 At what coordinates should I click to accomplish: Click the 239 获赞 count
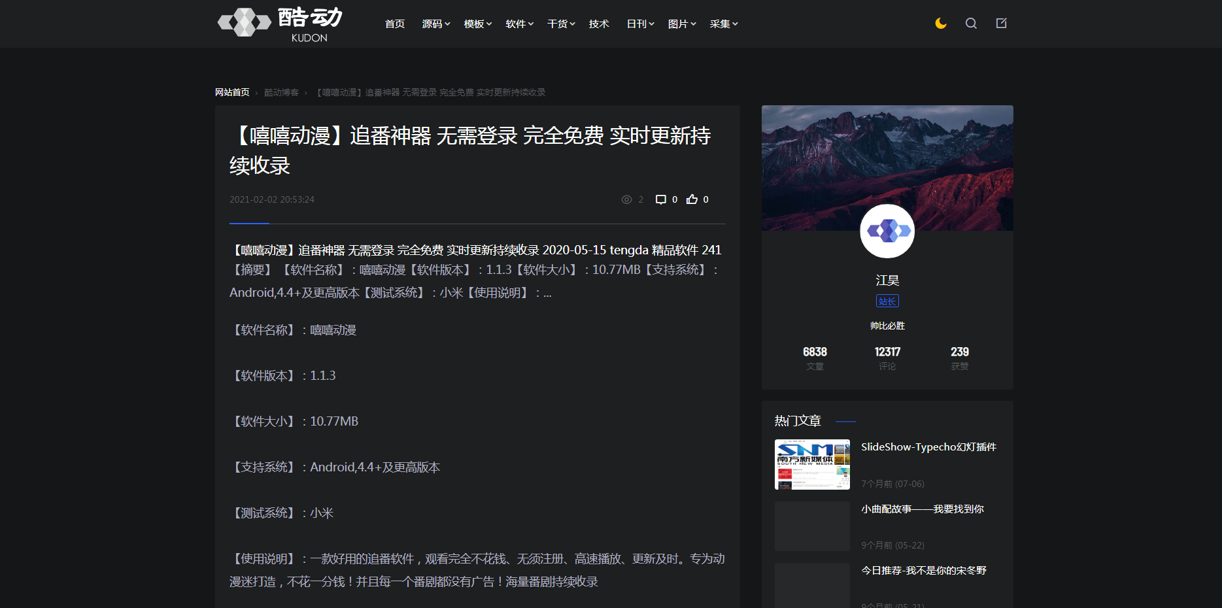[x=960, y=358]
